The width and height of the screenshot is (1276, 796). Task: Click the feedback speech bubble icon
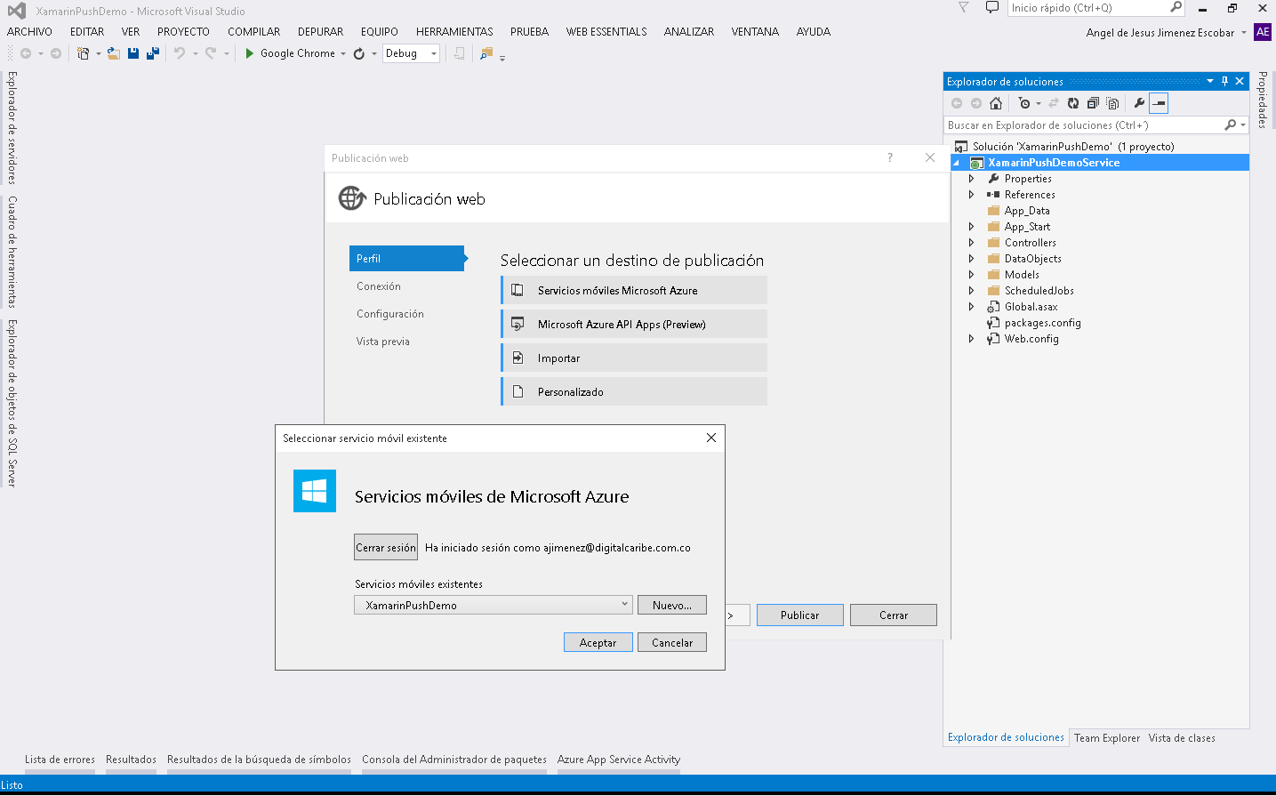[x=992, y=7]
